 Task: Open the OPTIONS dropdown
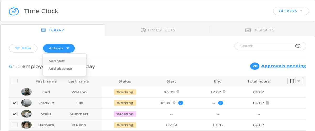291,11
